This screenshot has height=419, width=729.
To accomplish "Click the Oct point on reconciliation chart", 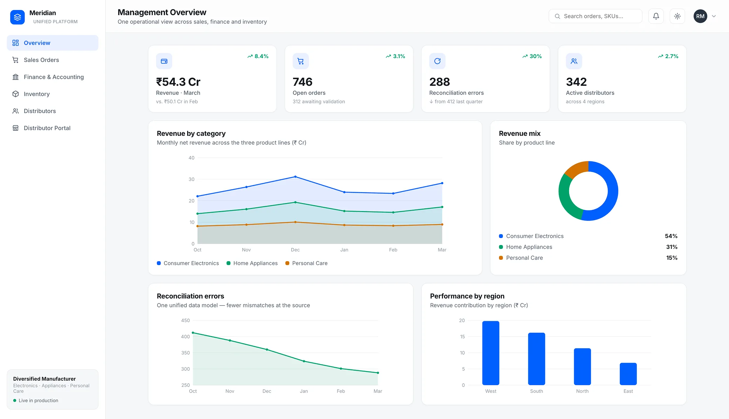I will point(193,333).
